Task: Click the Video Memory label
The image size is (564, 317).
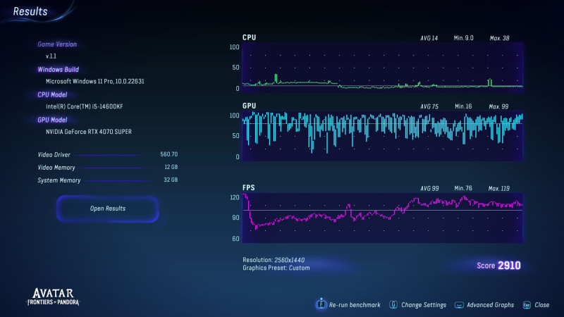Action: (x=56, y=168)
